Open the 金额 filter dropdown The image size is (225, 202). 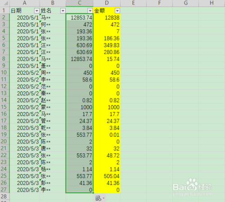(x=117, y=11)
